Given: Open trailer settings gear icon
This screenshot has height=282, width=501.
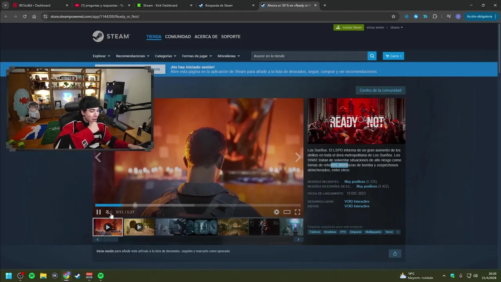Looking at the screenshot, I should [x=276, y=212].
